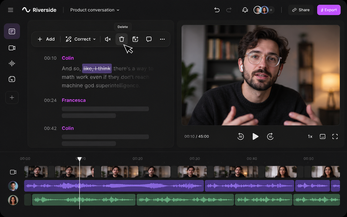Select the first video clip thumbnail
This screenshot has height=217, width=347.
click(36, 172)
